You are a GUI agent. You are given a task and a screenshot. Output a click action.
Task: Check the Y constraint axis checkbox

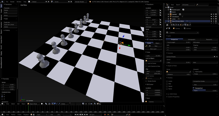[x=2, y=96]
